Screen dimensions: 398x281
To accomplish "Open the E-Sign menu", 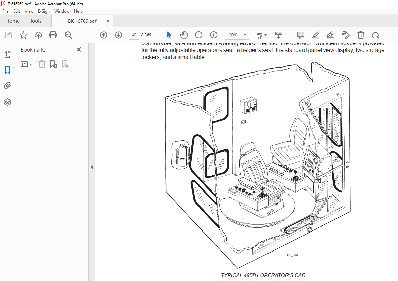I will coord(44,11).
